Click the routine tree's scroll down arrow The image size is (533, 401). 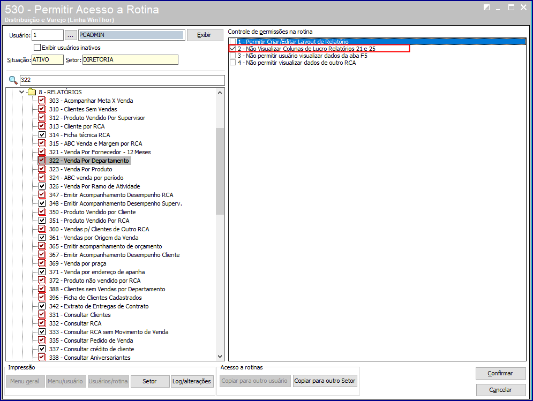[x=220, y=357]
